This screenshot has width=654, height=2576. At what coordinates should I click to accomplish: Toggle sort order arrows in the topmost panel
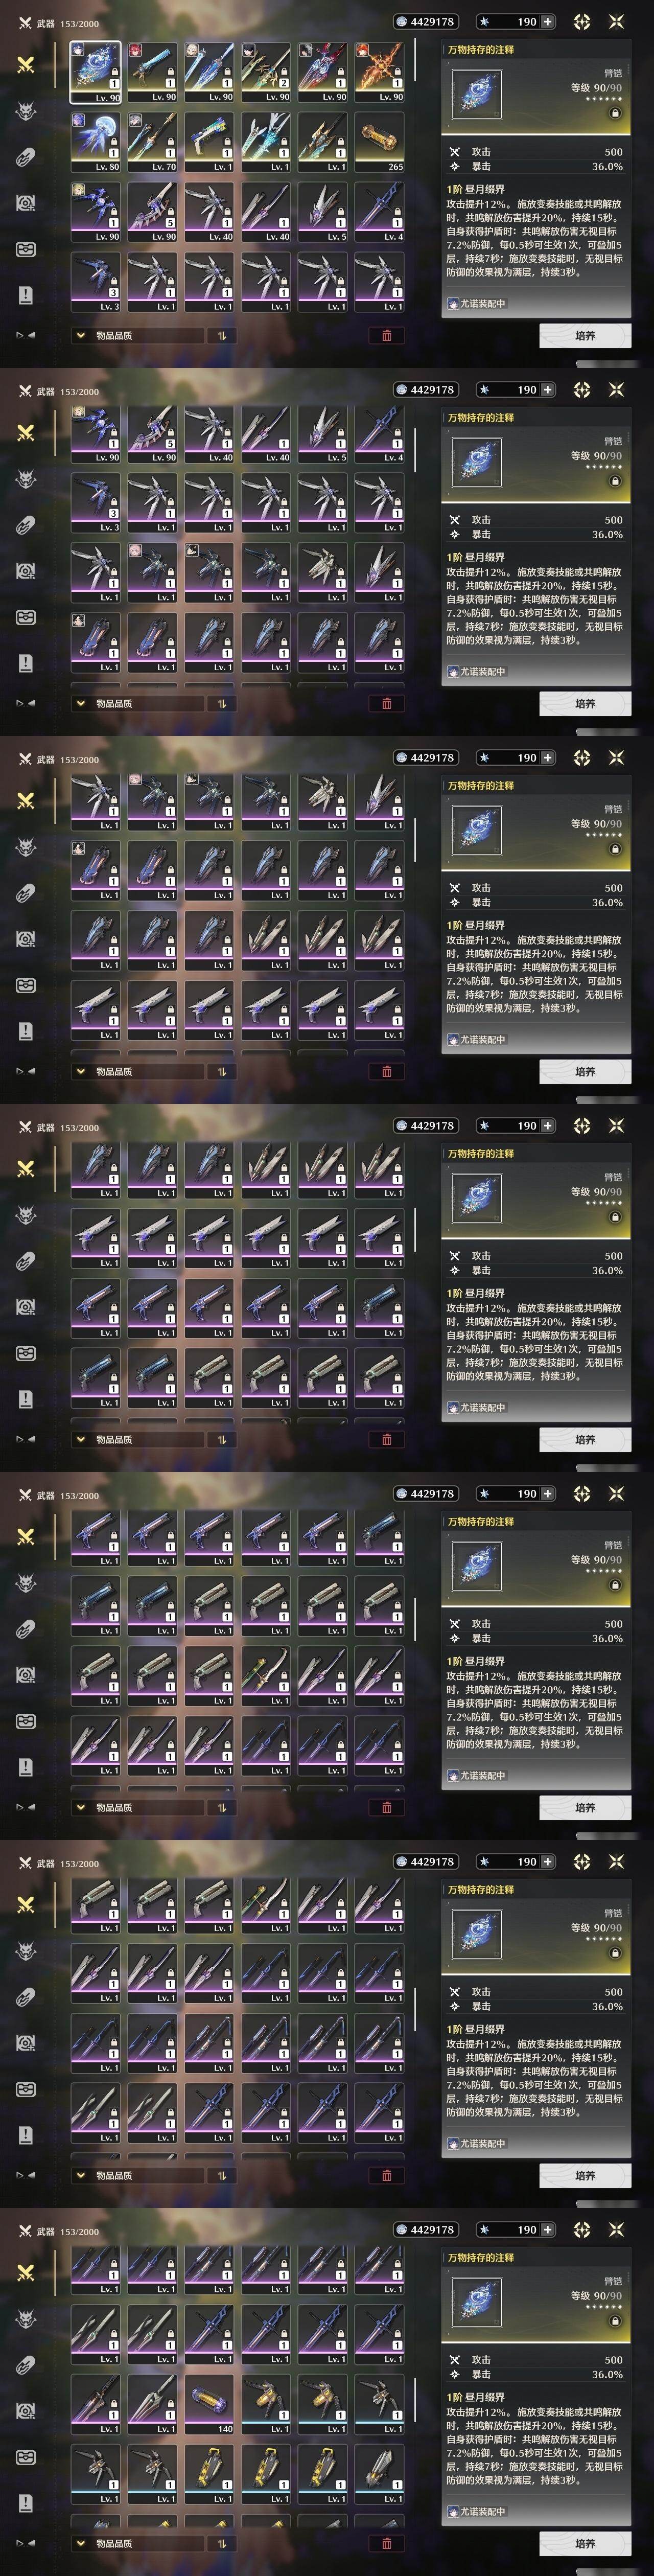coord(221,336)
